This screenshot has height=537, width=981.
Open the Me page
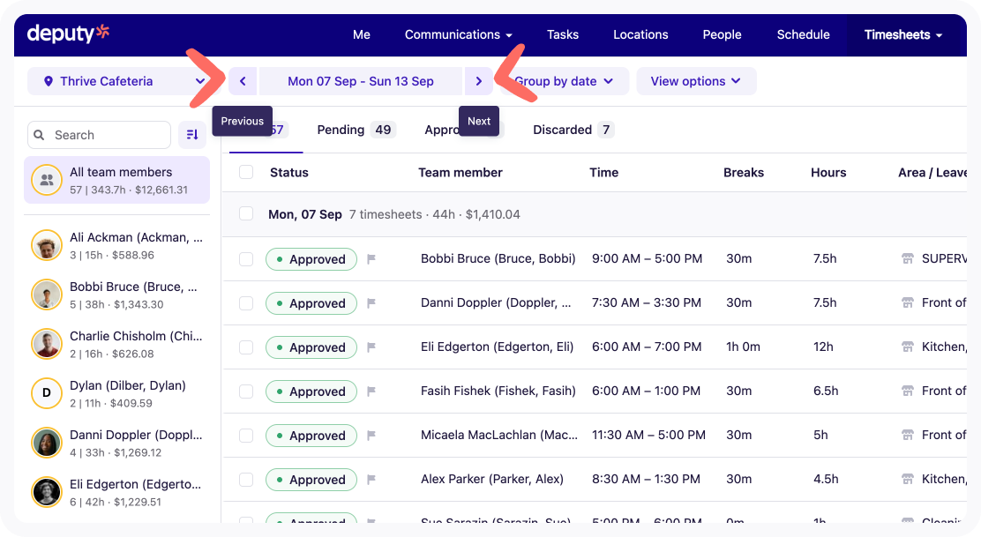click(362, 35)
